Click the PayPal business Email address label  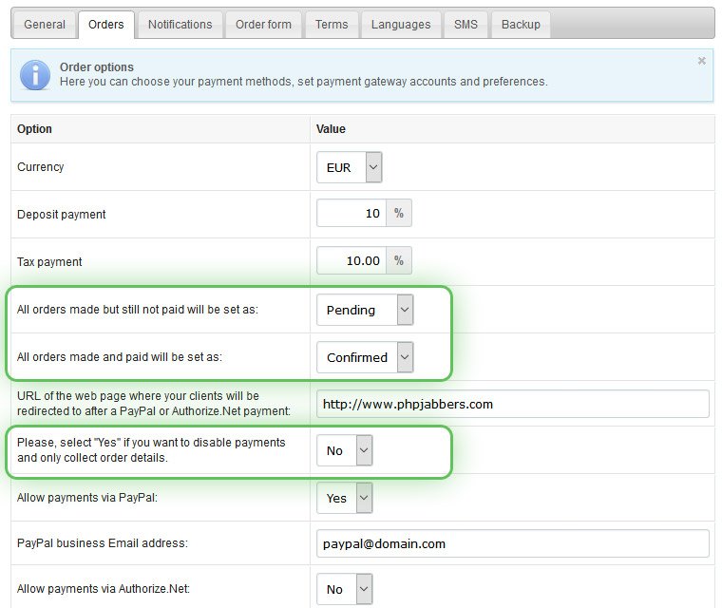point(103,543)
